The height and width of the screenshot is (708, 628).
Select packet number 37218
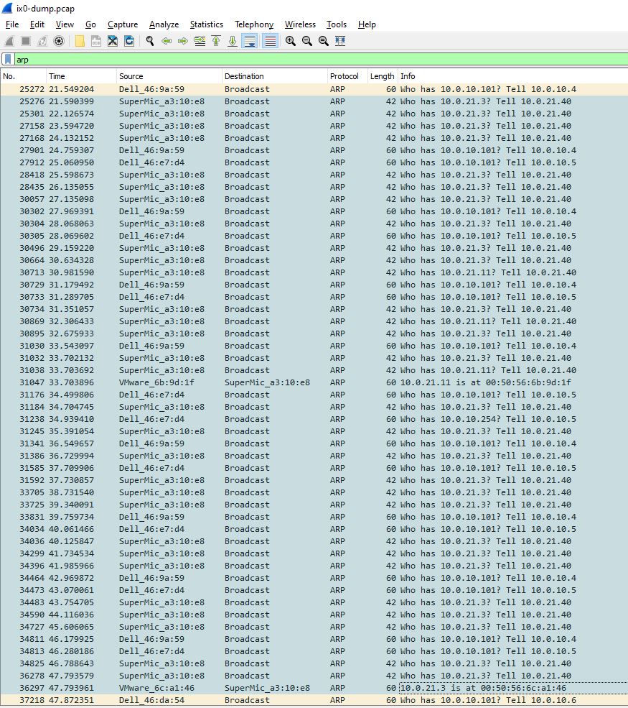314,700
